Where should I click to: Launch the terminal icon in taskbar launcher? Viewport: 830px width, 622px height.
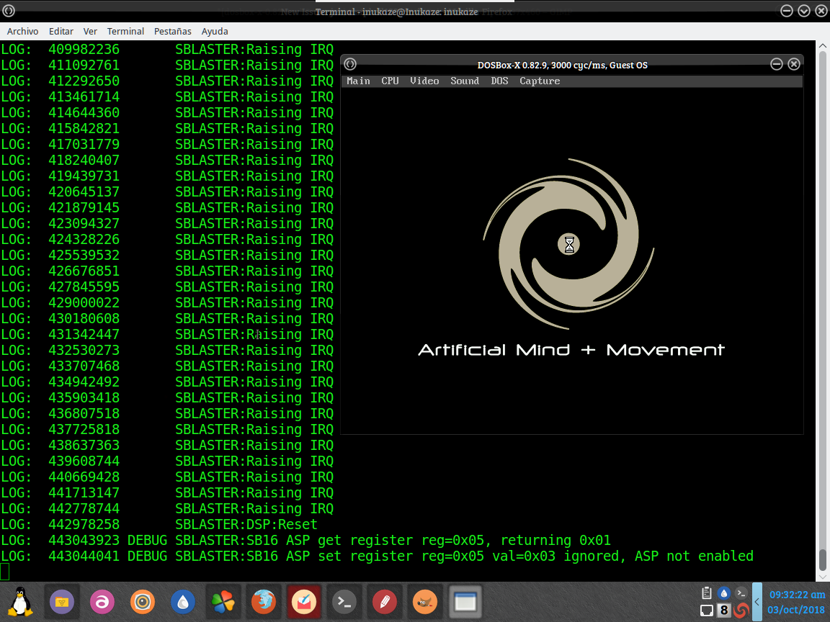pos(344,602)
